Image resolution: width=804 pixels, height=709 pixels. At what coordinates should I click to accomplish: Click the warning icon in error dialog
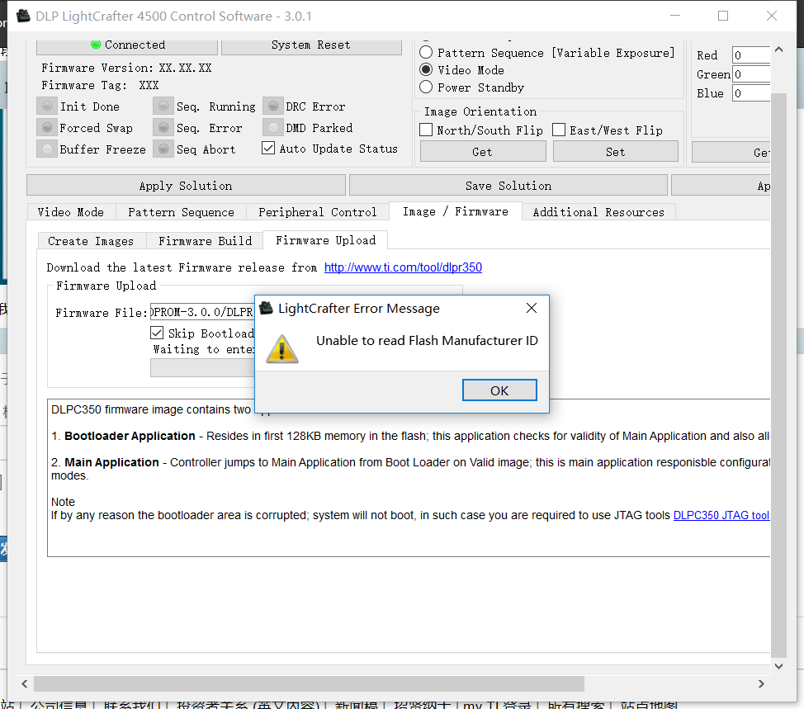click(282, 349)
